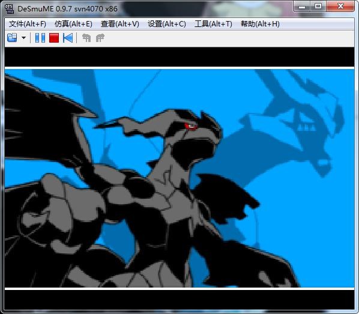Click the DeSmuME app icon in title bar
359x314 pixels.
[10, 8]
